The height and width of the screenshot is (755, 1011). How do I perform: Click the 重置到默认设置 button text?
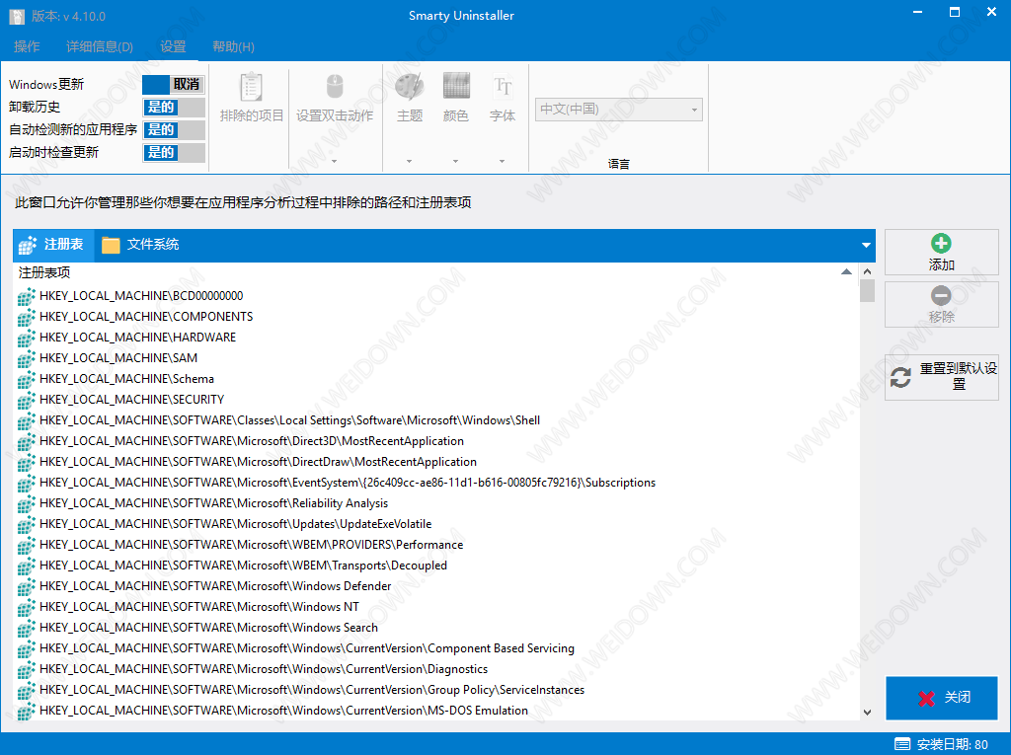pos(959,377)
